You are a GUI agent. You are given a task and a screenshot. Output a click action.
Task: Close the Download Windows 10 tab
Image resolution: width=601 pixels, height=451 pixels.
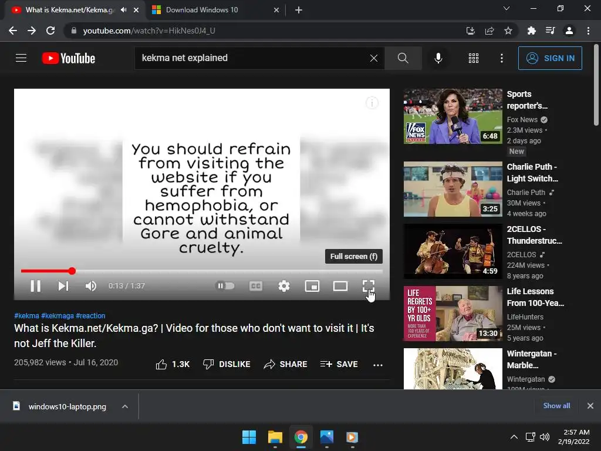(x=276, y=10)
